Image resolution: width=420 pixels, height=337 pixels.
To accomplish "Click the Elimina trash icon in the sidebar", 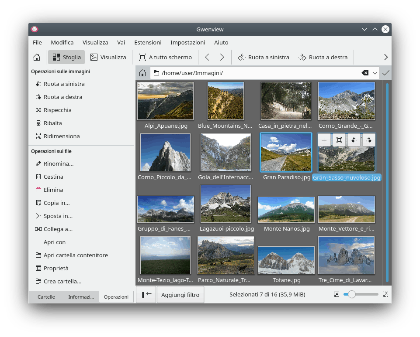I will click(38, 190).
